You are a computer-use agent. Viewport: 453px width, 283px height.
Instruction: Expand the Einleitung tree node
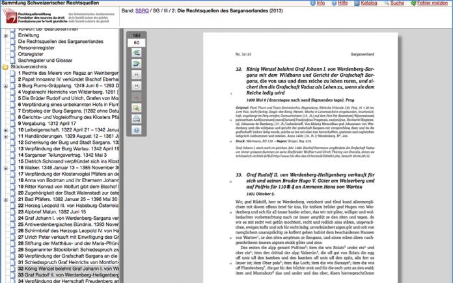point(5,36)
